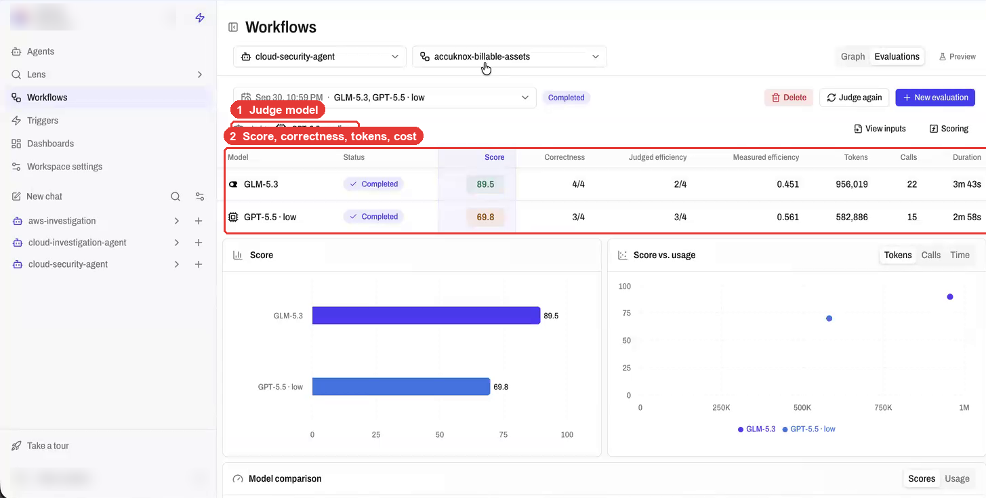
Task: Start a New chat
Action: [x=37, y=196]
